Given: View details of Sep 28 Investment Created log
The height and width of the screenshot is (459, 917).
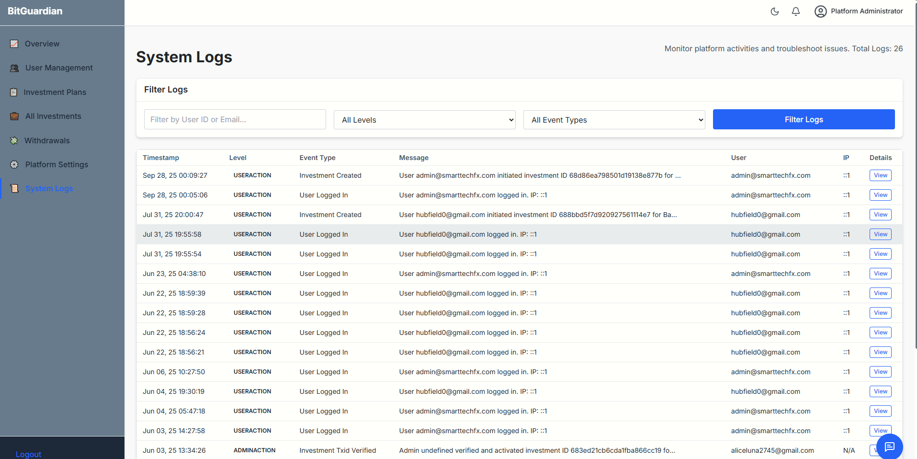Looking at the screenshot, I should click(880, 175).
